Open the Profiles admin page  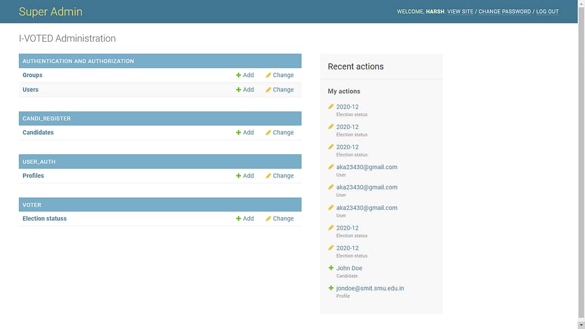point(33,175)
